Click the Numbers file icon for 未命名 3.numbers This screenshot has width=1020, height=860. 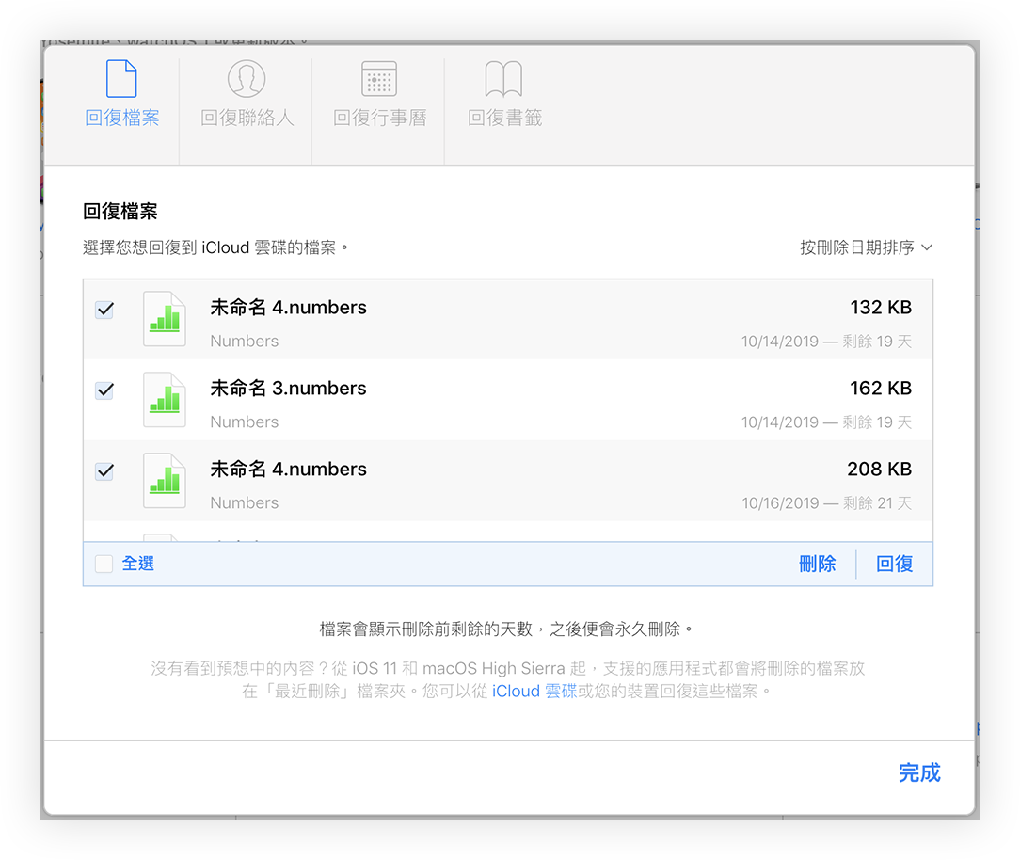click(165, 400)
